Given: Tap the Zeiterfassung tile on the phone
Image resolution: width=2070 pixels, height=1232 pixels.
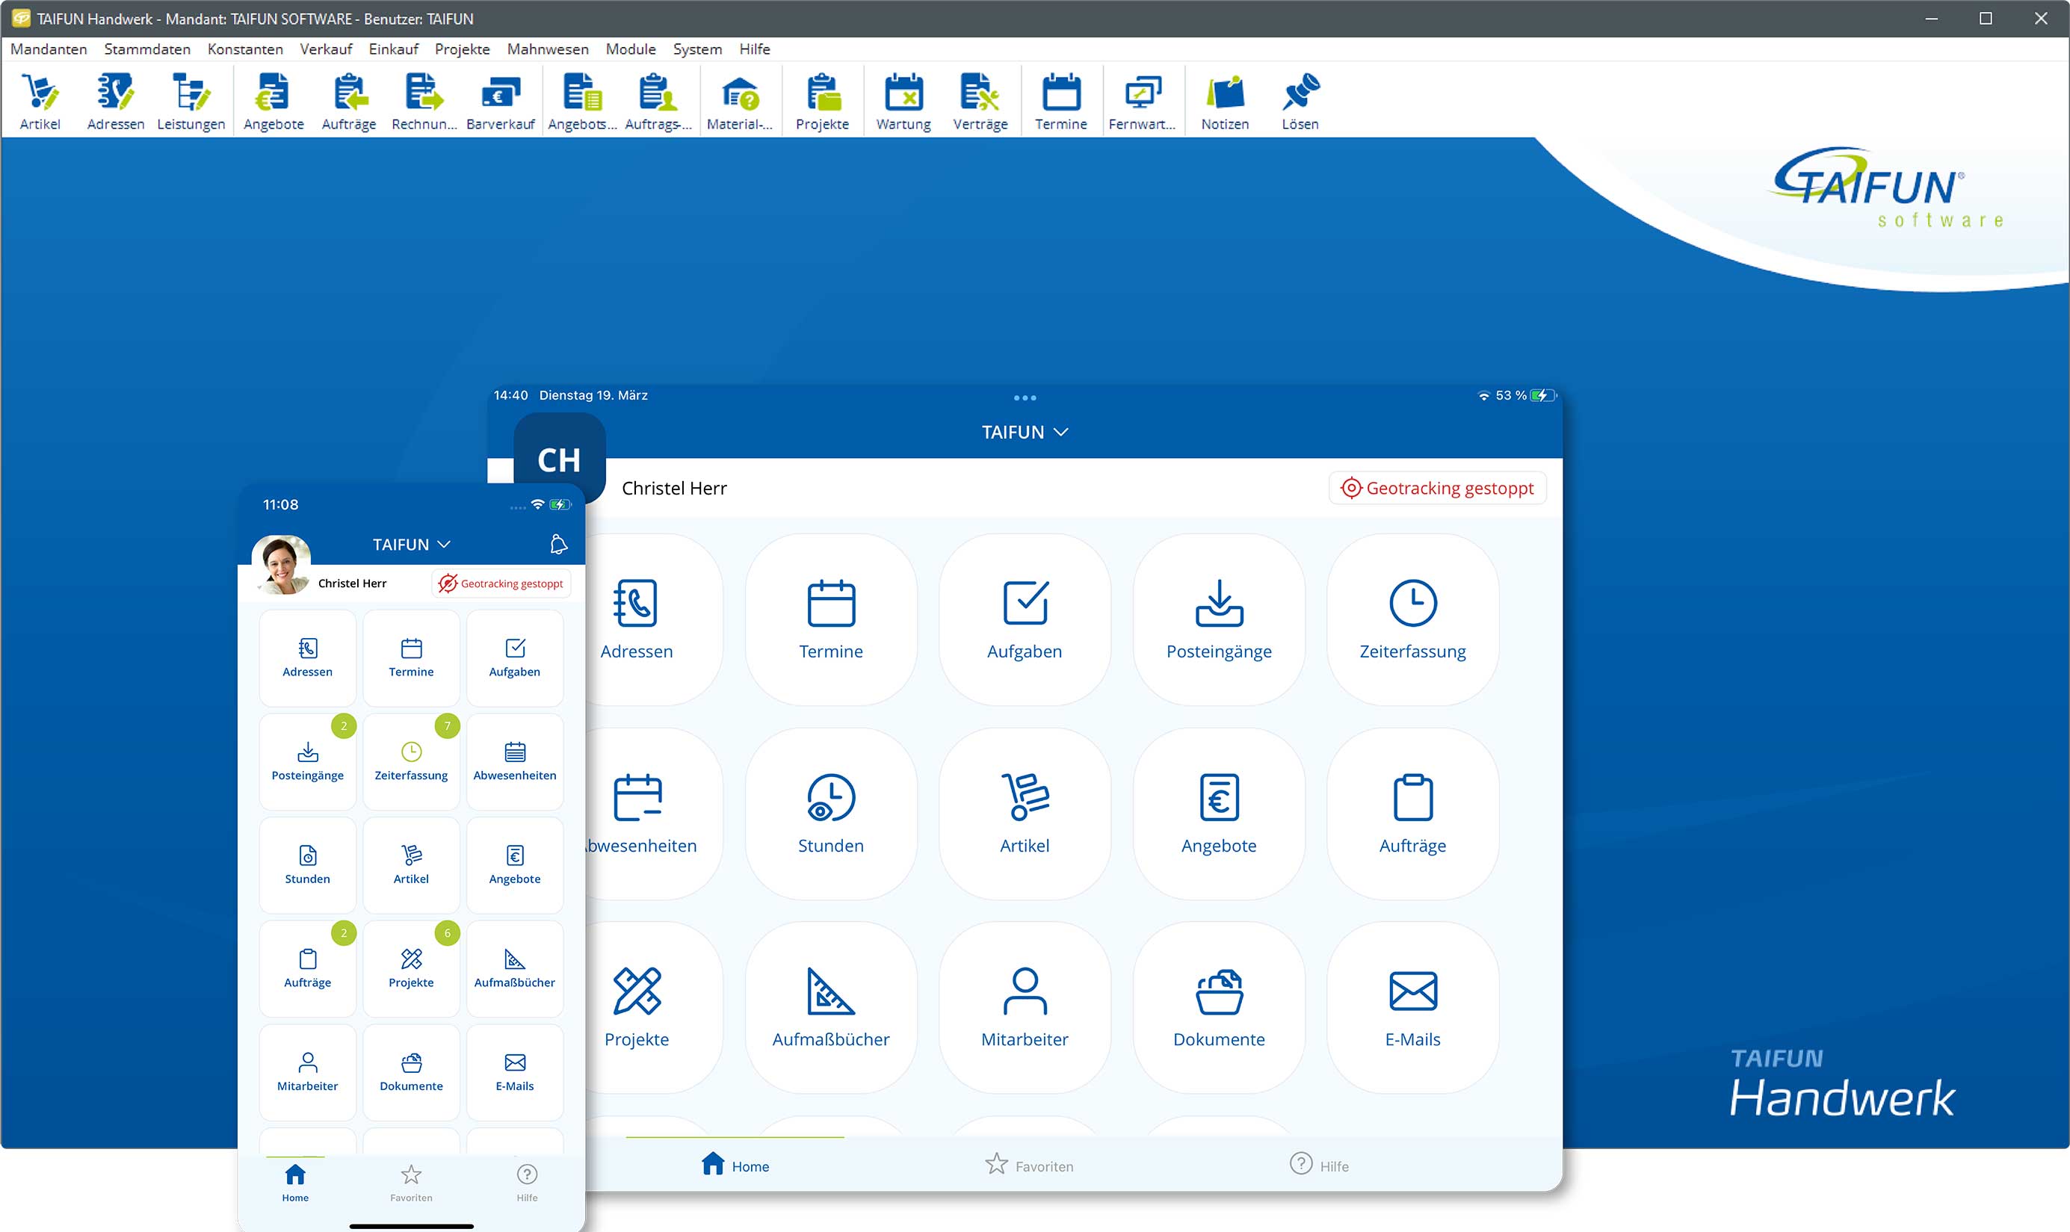Looking at the screenshot, I should (411, 761).
